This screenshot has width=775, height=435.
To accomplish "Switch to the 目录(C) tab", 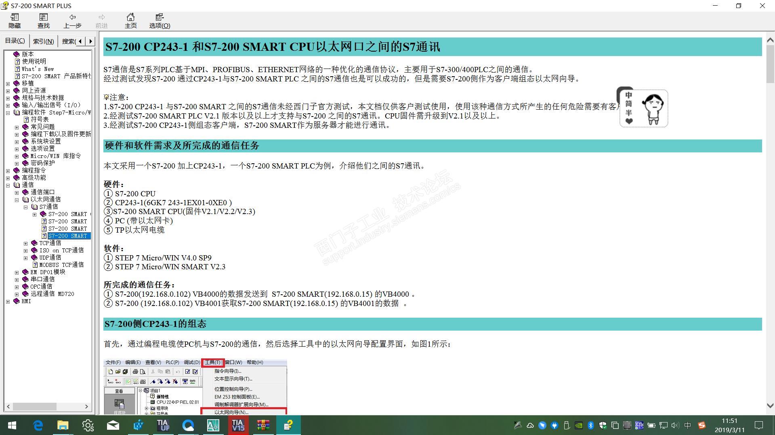I will click(15, 41).
